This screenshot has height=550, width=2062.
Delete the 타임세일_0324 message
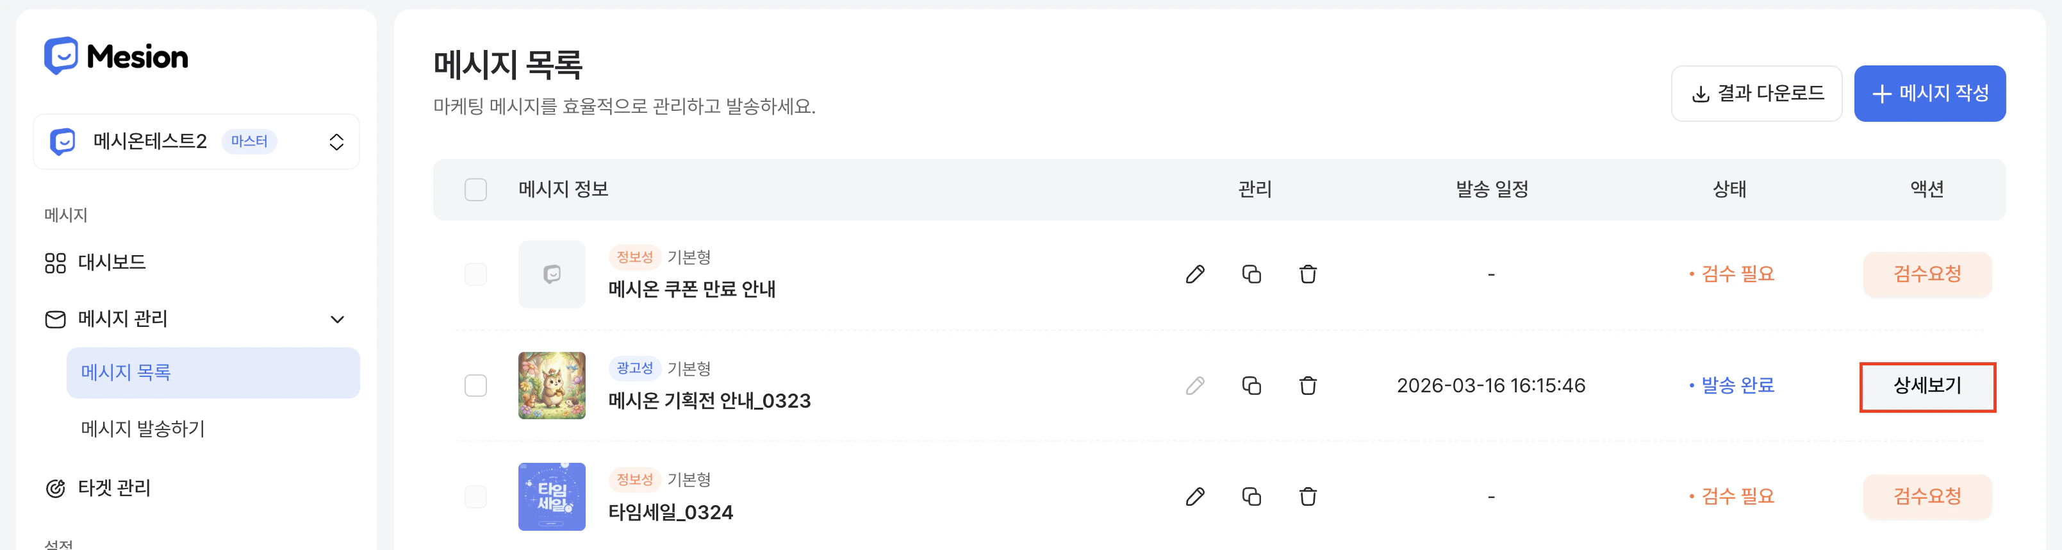click(1308, 496)
